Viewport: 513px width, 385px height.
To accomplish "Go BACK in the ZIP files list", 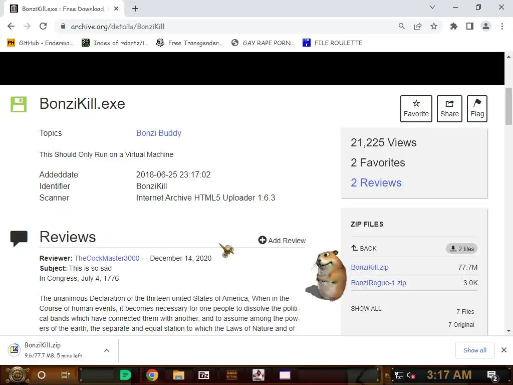I will point(364,249).
